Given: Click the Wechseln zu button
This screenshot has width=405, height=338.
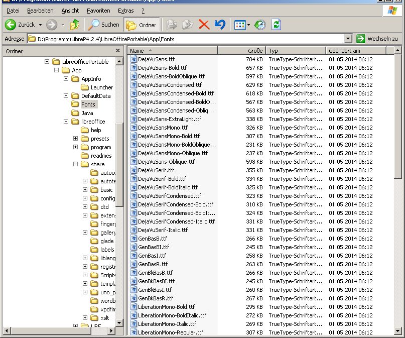Looking at the screenshot, I should point(377,39).
